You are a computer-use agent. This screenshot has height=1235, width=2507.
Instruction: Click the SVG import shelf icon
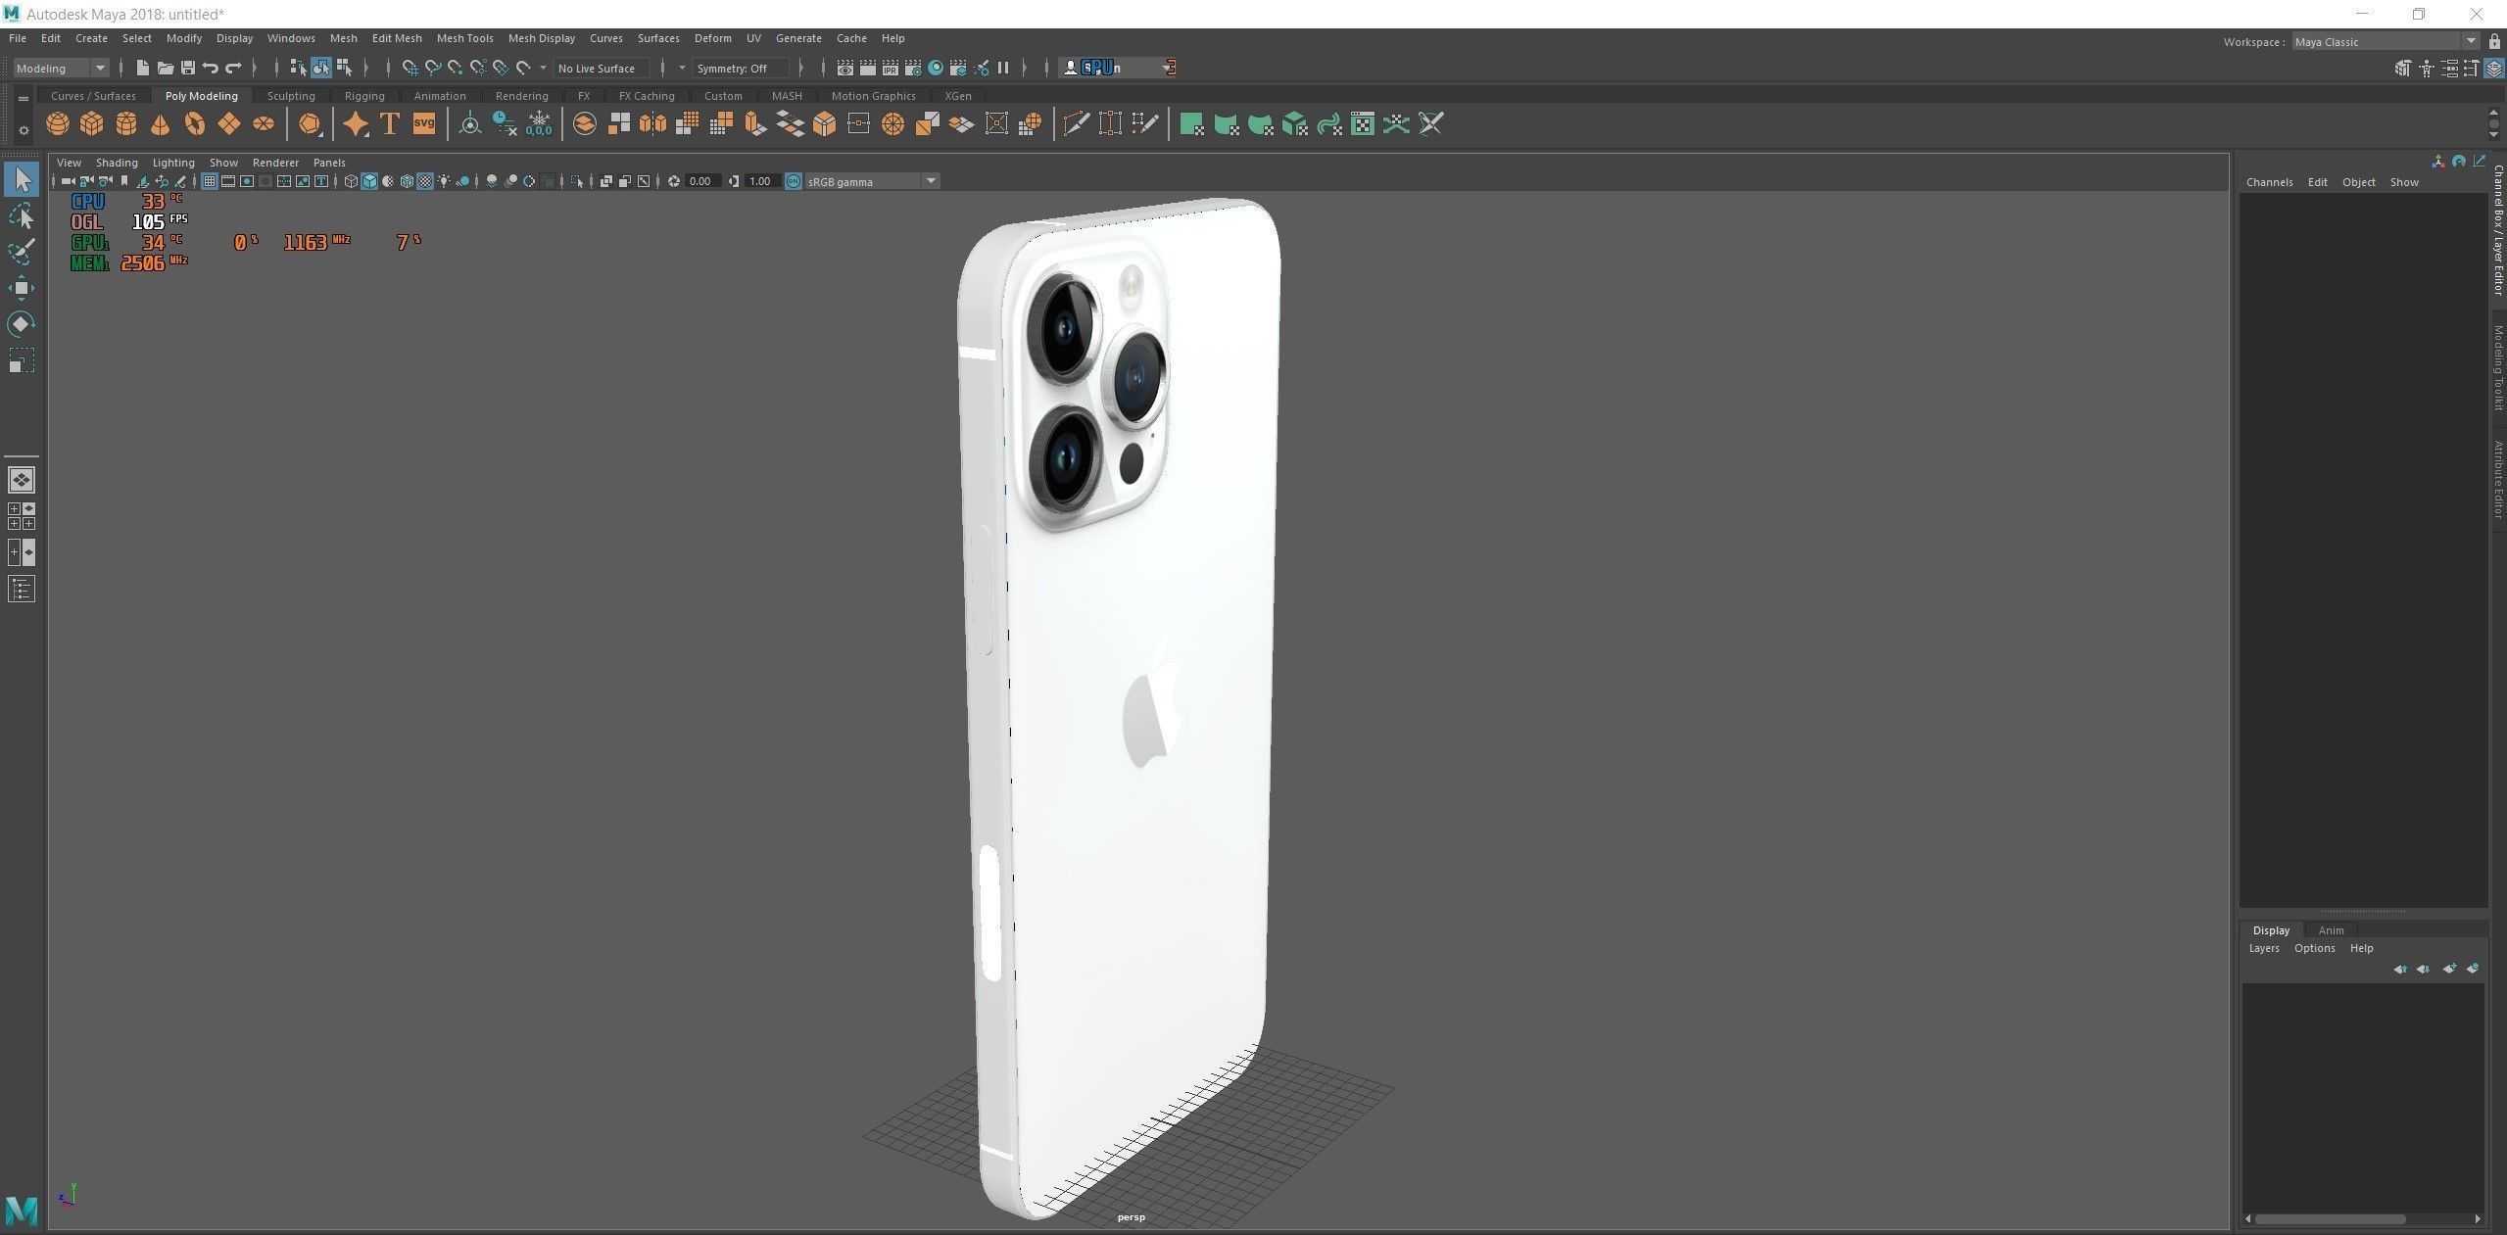tap(424, 124)
